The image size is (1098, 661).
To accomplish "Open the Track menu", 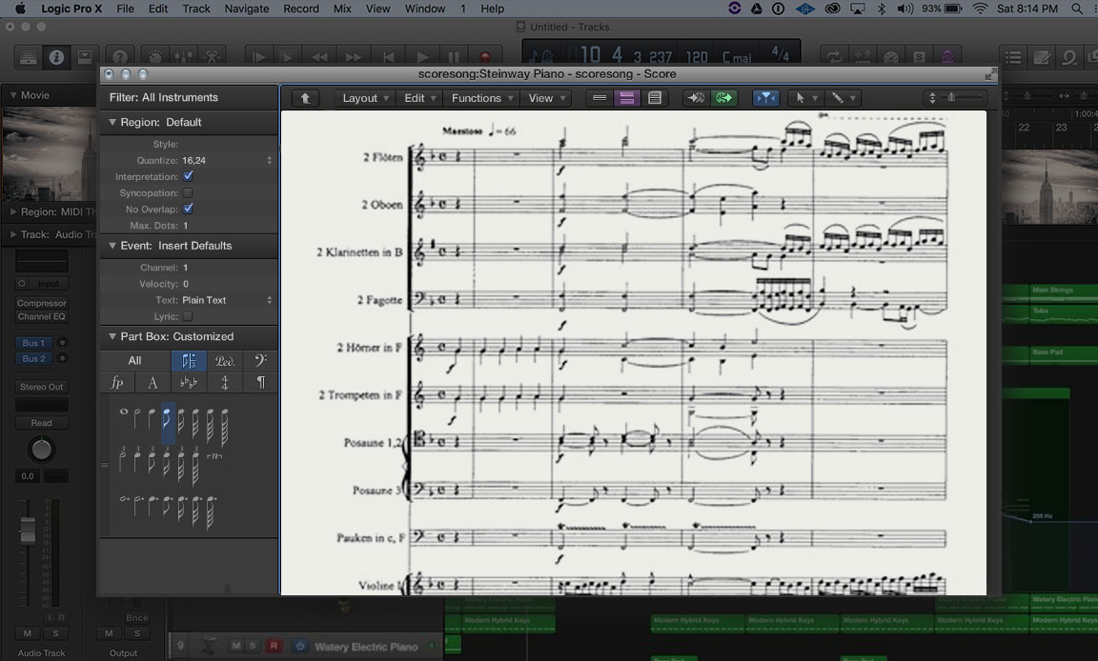I will pyautogui.click(x=196, y=9).
